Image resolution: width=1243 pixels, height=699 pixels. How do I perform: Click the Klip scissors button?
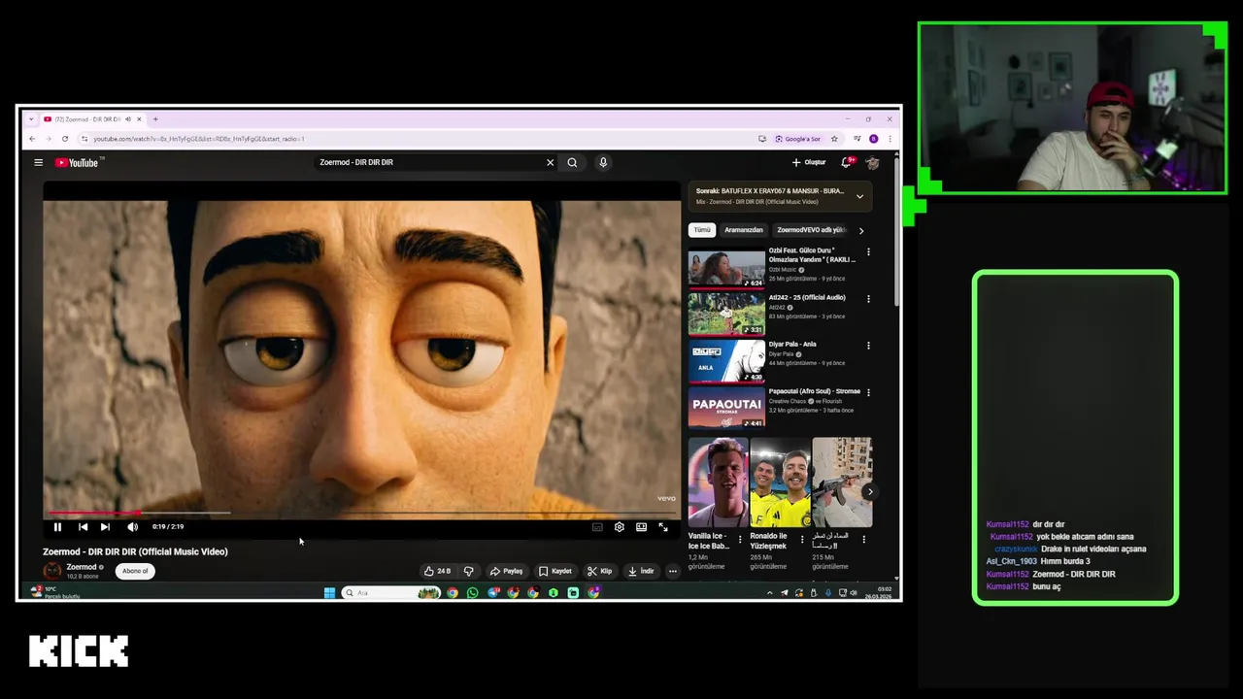pos(599,571)
